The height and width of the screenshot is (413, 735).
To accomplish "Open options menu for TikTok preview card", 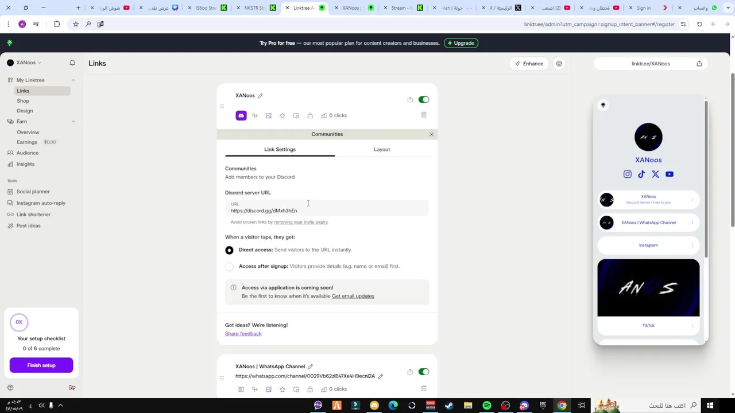I will [x=693, y=325].
